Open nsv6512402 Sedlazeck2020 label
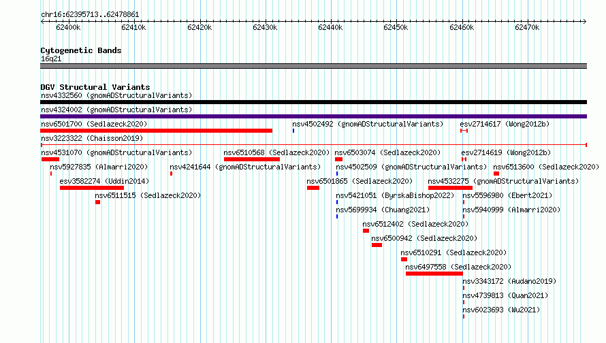 click(x=415, y=224)
